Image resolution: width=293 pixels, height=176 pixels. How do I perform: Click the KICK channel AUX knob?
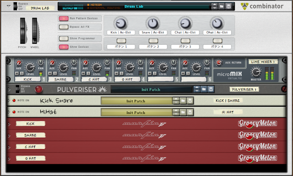(19, 62)
